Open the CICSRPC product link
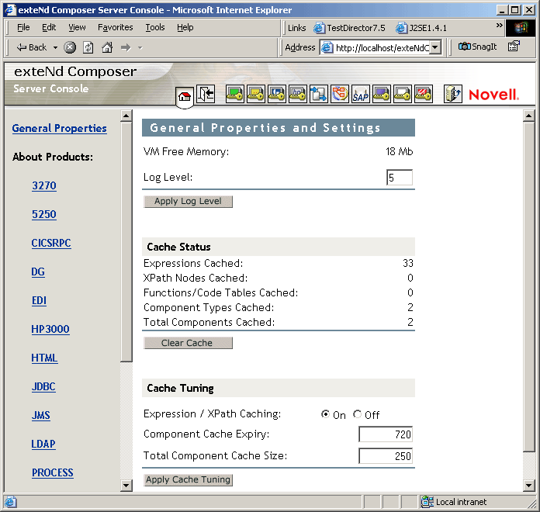The image size is (540, 512). point(51,243)
